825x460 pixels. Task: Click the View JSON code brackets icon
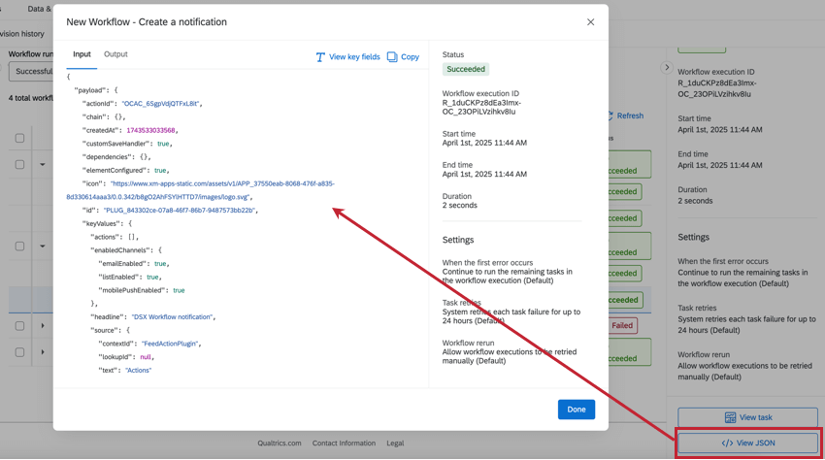click(x=727, y=444)
